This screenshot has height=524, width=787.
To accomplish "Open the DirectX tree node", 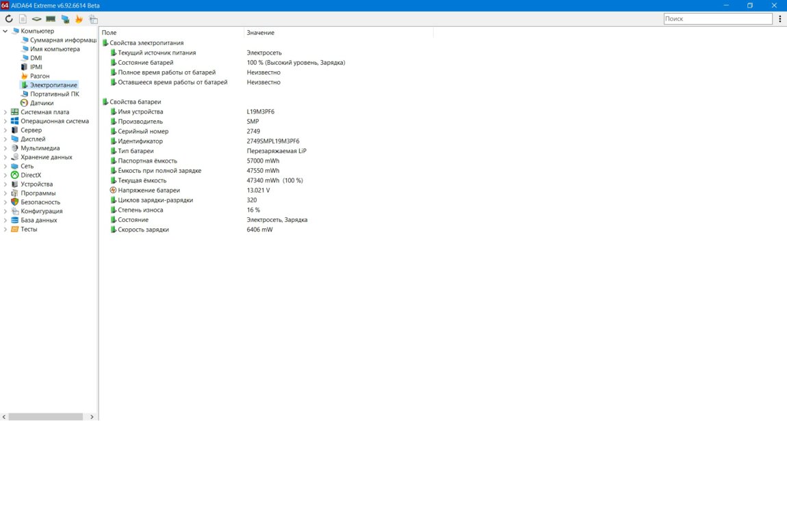I will click(x=31, y=175).
